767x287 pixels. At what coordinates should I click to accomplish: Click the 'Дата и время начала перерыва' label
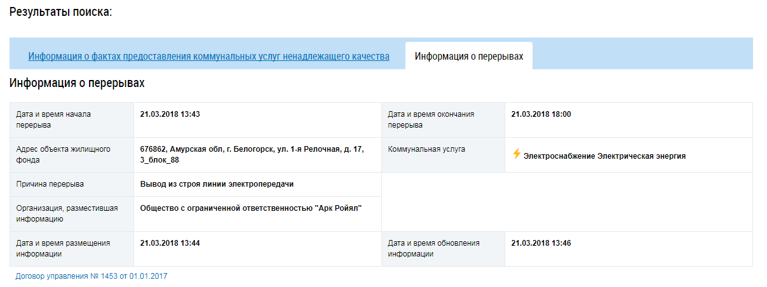click(53, 120)
